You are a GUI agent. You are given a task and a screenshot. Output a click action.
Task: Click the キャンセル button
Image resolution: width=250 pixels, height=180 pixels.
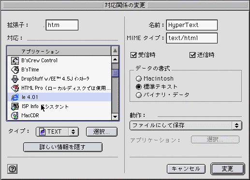click(186, 169)
